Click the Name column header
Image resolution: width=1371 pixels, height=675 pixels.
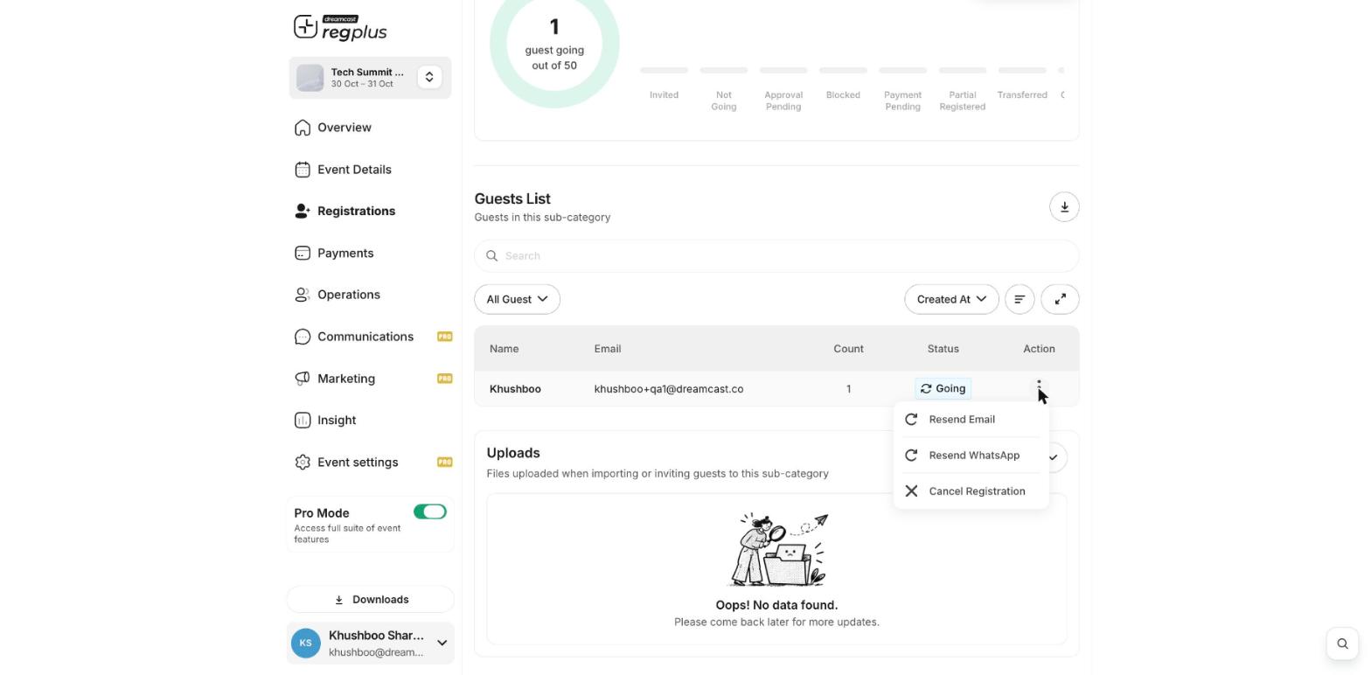(x=504, y=349)
